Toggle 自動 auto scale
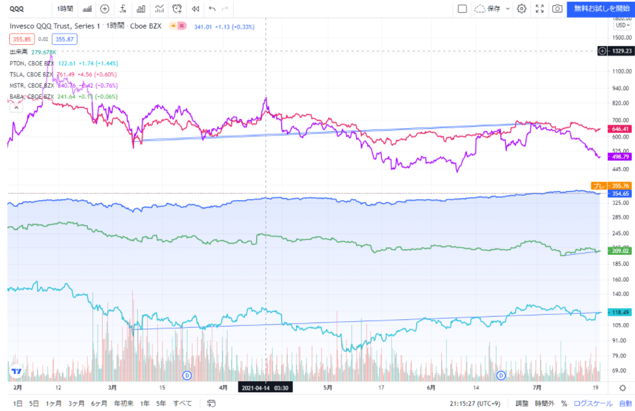The height and width of the screenshot is (411, 635). coord(625,403)
